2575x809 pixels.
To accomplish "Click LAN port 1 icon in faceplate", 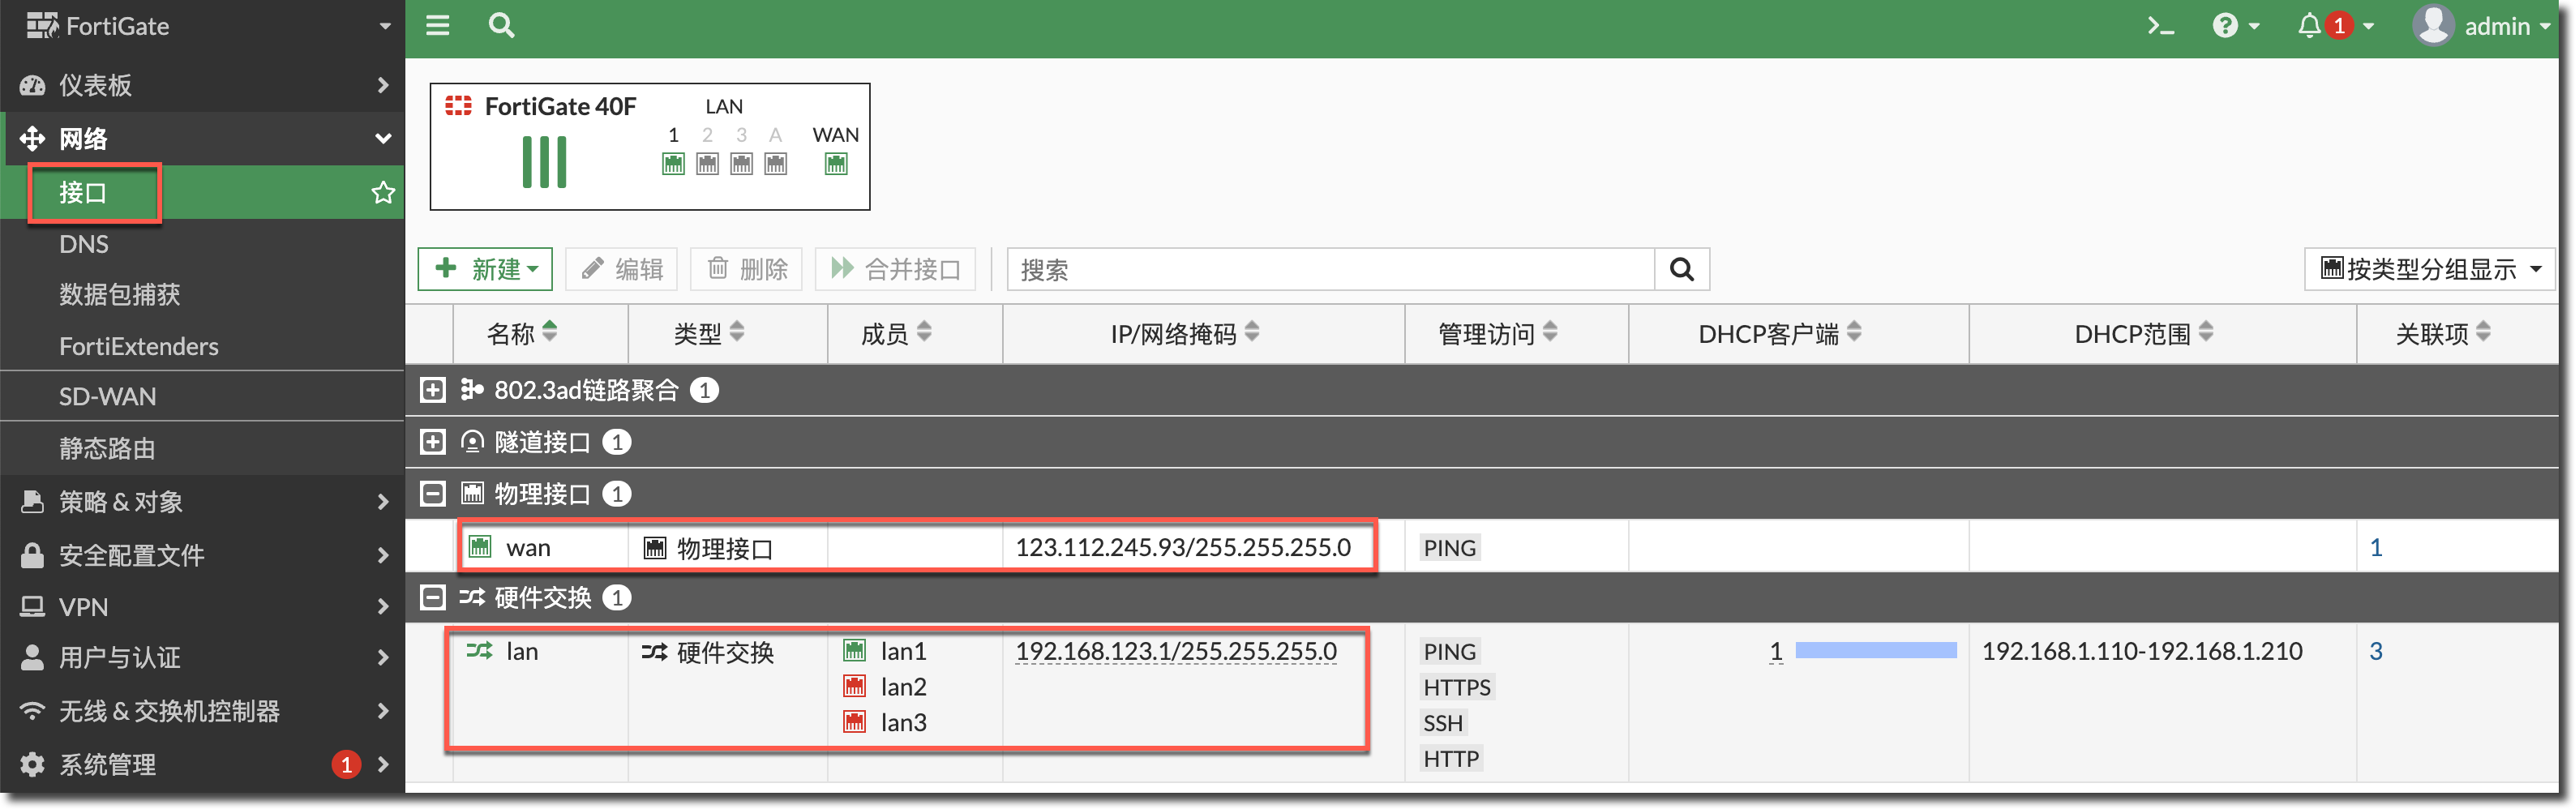I will pos(674,164).
